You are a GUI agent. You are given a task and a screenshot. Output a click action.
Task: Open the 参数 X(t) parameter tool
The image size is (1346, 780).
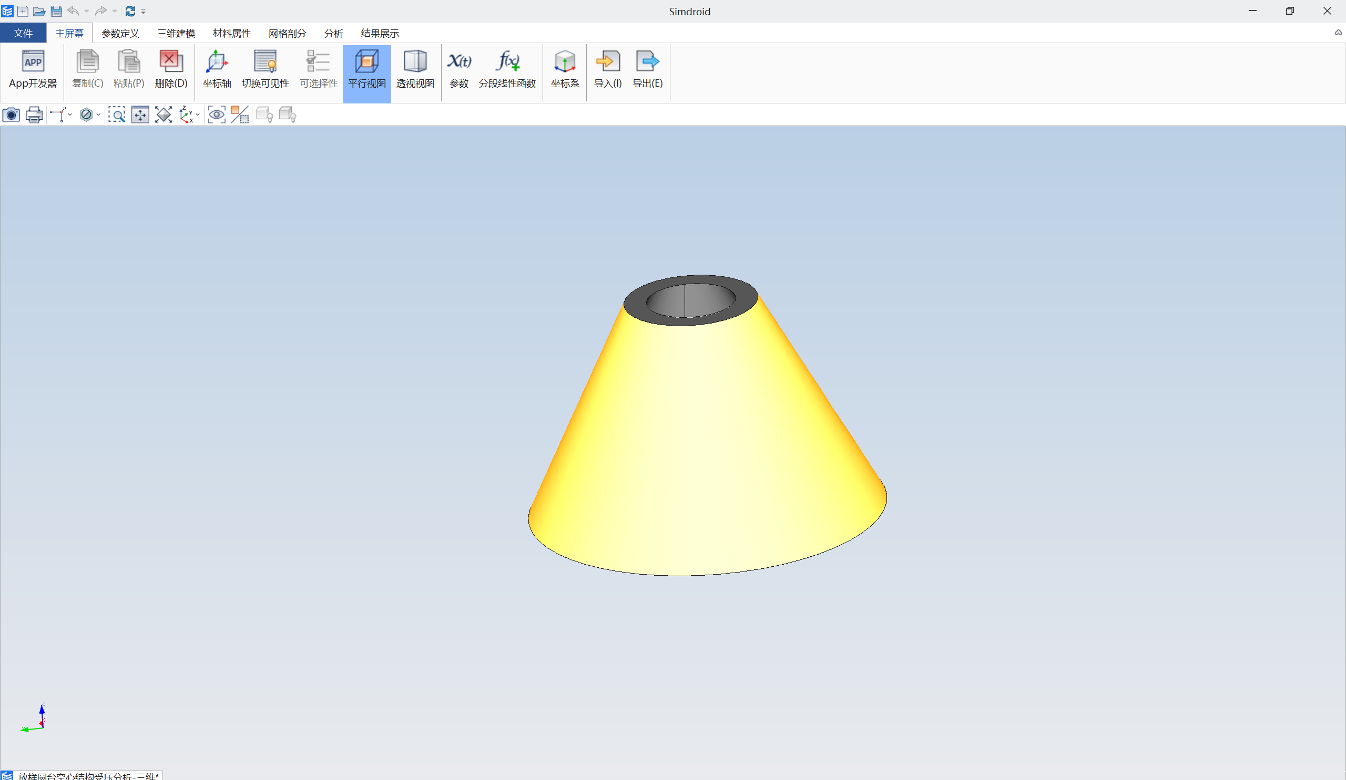[459, 70]
